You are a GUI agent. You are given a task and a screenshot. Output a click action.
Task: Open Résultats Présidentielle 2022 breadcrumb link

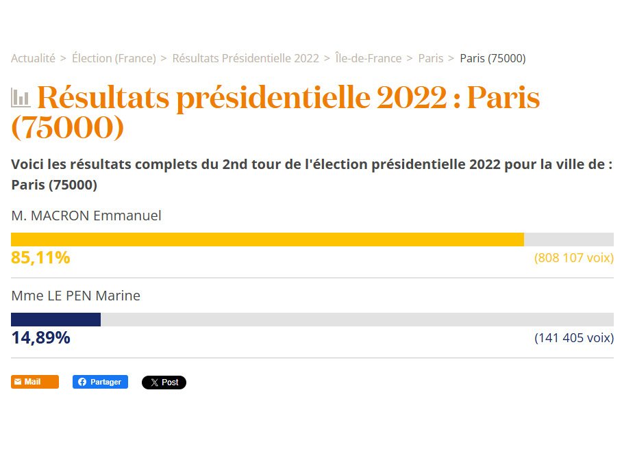pos(245,58)
